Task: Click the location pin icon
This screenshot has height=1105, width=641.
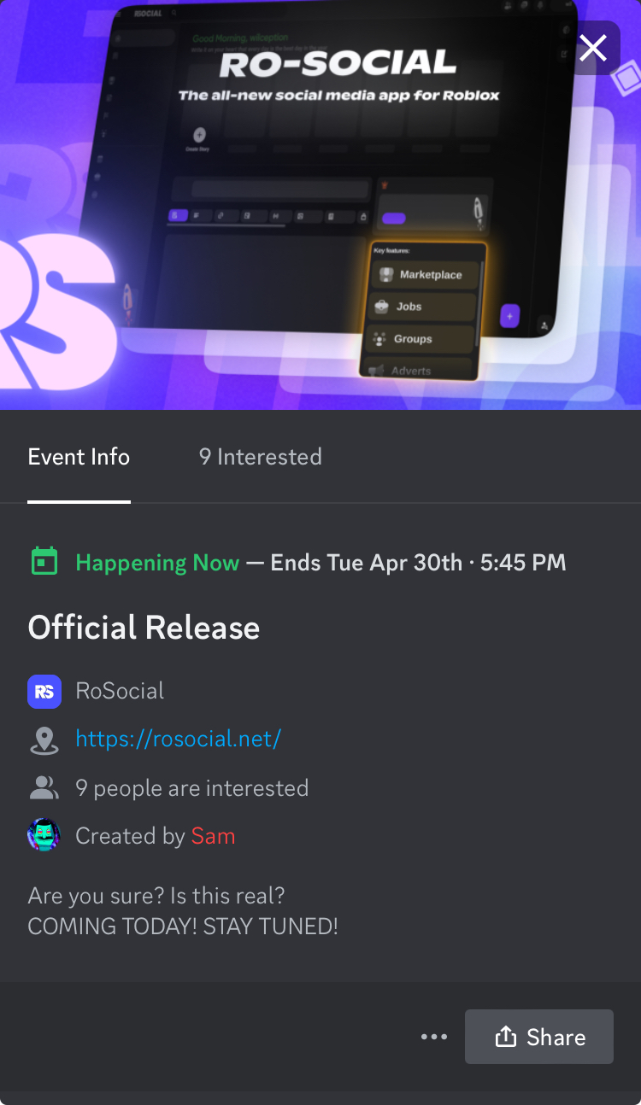Action: pos(44,740)
